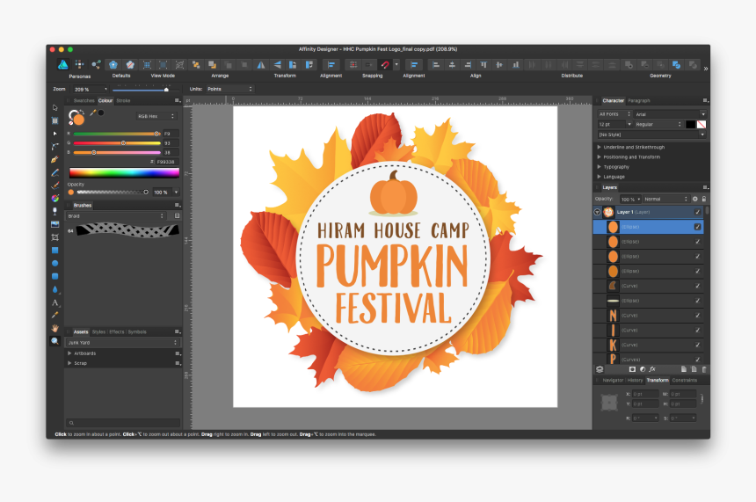The width and height of the screenshot is (756, 502).
Task: Click Flip Vertical in Transform group
Action: tap(277, 65)
